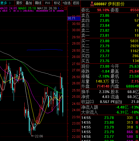Viewport: 139px width, 141px height.
Task: Click the 28.50 price axis label
Action: coord(76,51)
